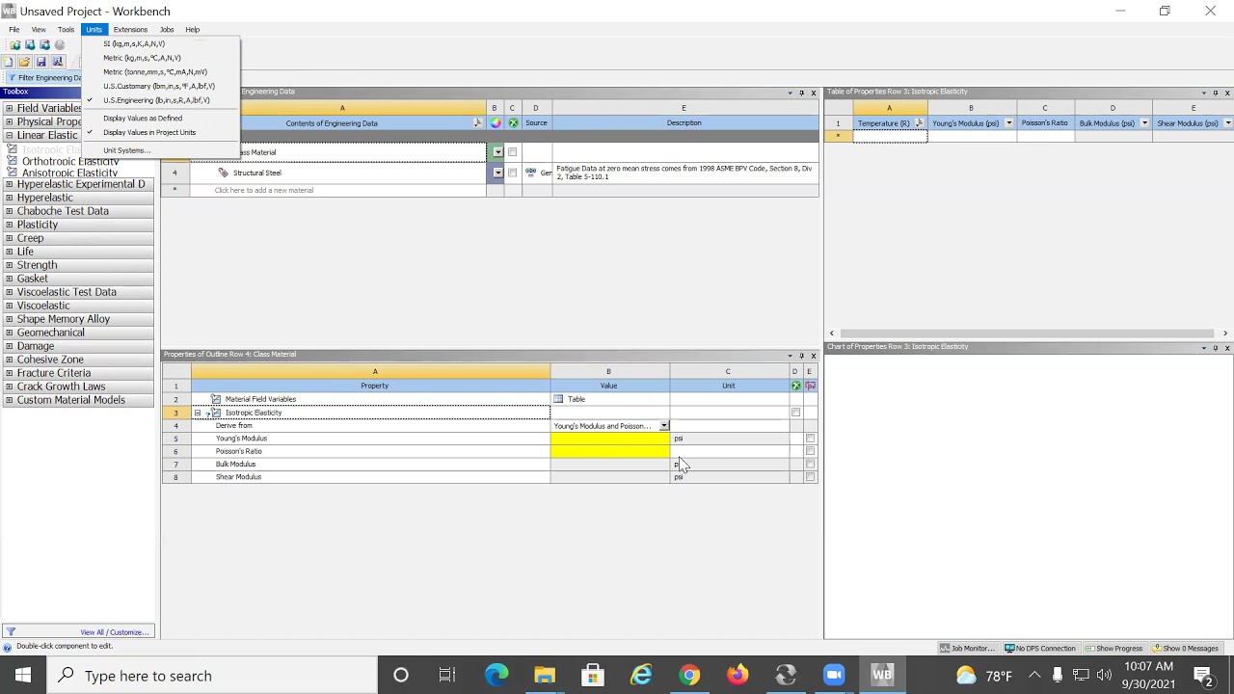Open Task View on the taskbar
This screenshot has width=1234, height=694.
(447, 676)
